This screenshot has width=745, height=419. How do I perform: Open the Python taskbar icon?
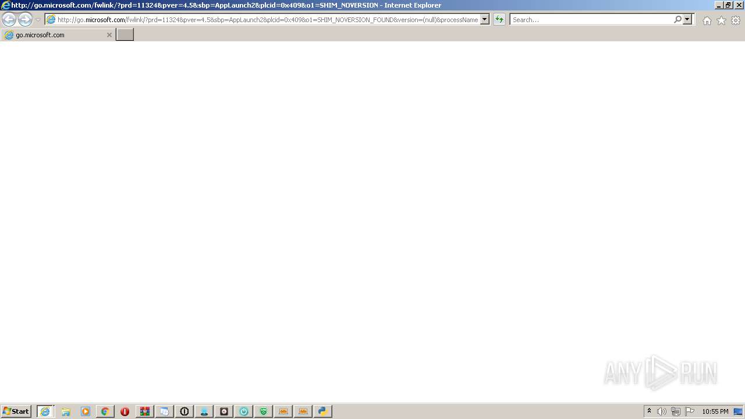(323, 411)
